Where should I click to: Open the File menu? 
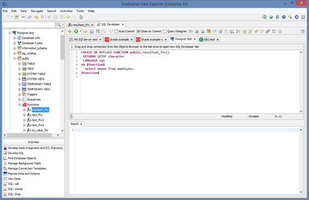pos(5,11)
